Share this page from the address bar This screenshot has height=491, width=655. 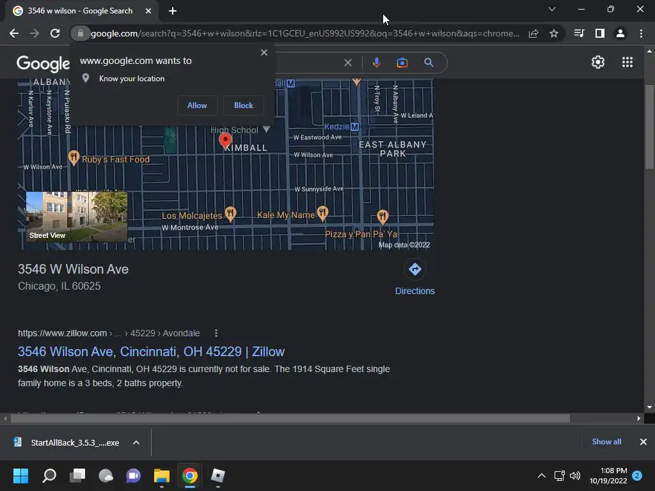tap(533, 33)
